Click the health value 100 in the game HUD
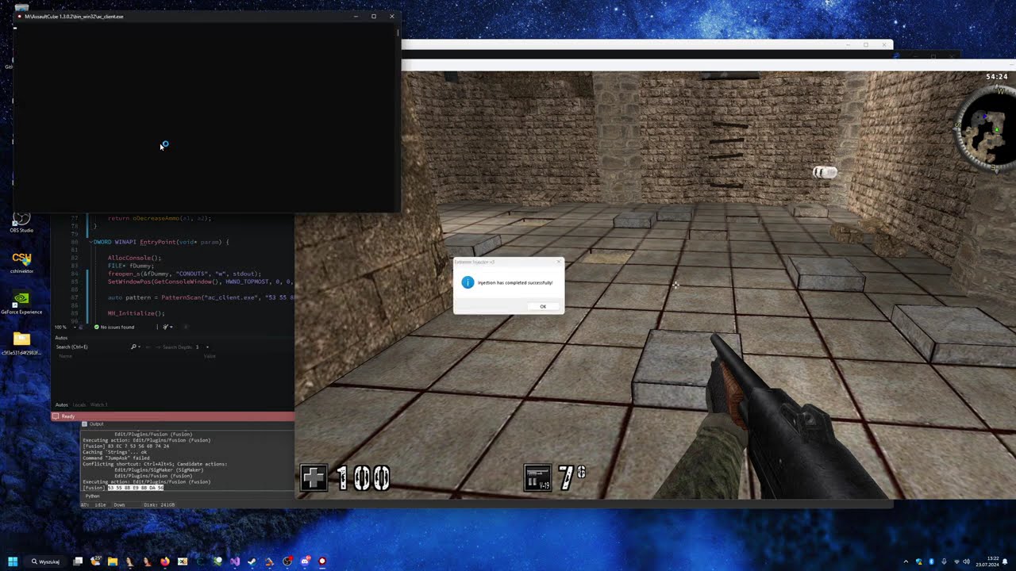 [364, 478]
